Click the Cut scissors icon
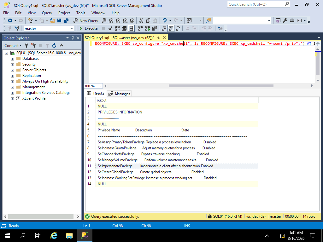The height and width of the screenshot is (242, 323). point(141,20)
